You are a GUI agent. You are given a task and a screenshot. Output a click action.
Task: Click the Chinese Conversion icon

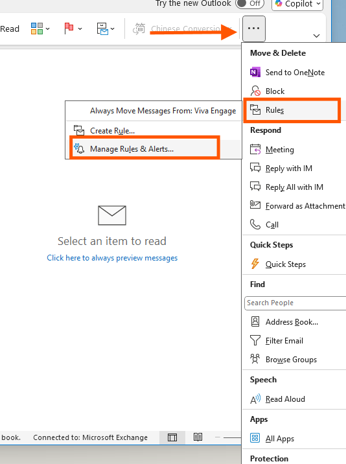(139, 29)
